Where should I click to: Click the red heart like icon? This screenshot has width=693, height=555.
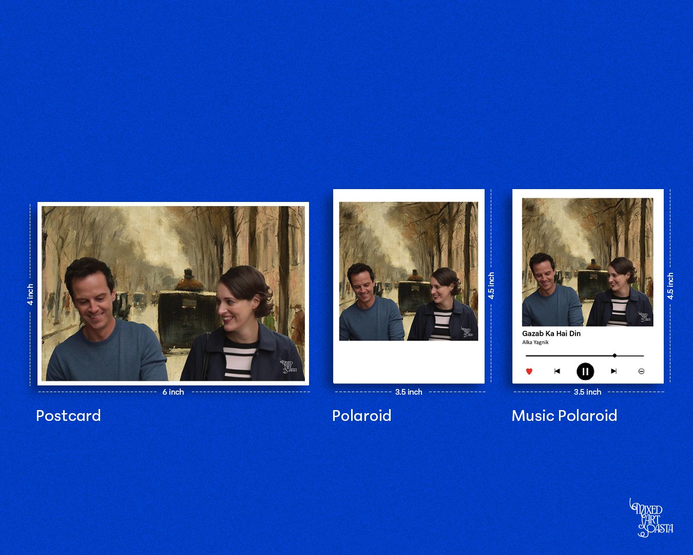[529, 371]
